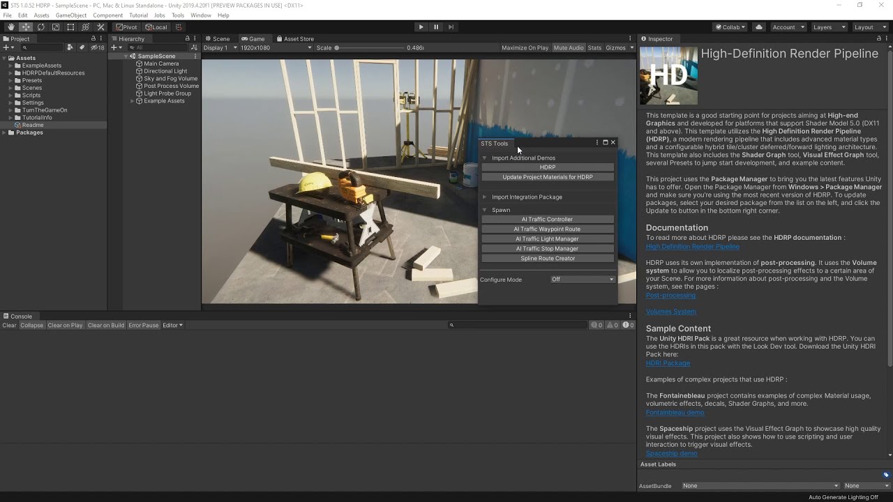Open the Collab dropdown
893x502 pixels.
[x=730, y=27]
